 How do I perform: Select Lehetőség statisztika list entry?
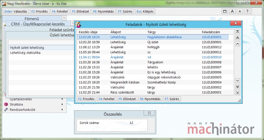(41, 53)
